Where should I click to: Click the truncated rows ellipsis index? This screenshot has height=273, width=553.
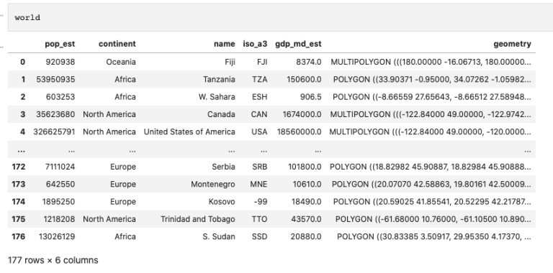coord(21,149)
